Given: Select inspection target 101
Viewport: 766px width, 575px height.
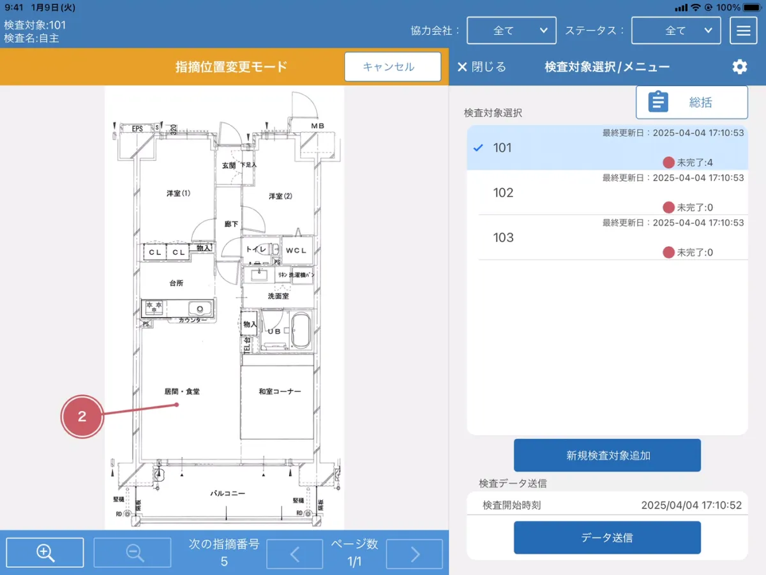Looking at the screenshot, I should (x=502, y=148).
